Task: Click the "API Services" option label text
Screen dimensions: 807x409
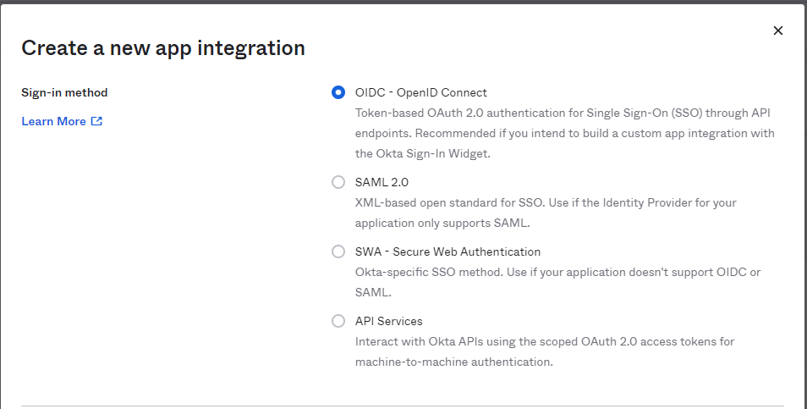Action: point(388,321)
